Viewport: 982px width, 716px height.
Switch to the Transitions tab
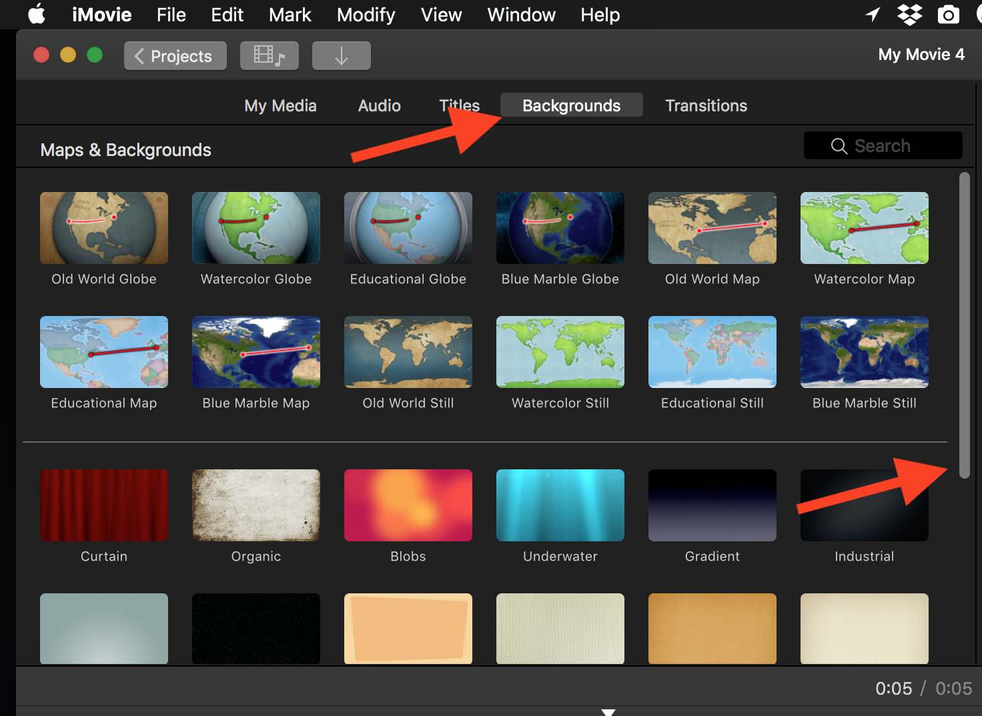click(706, 105)
